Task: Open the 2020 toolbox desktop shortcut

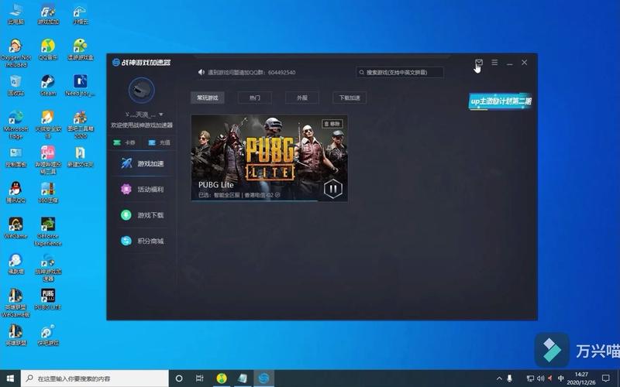Action: pyautogui.click(x=81, y=125)
